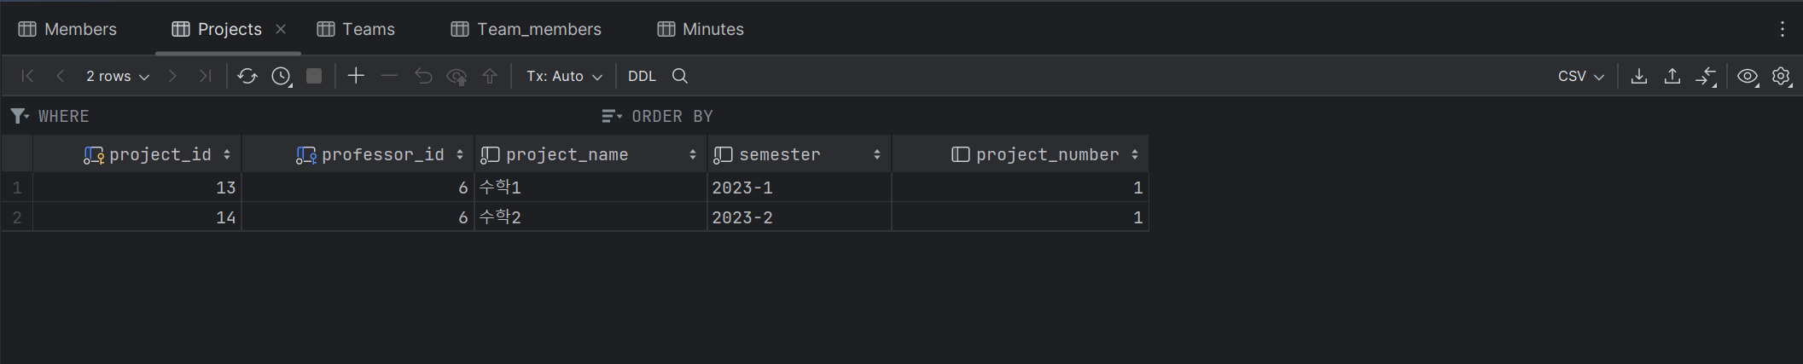This screenshot has width=1803, height=364.
Task: Click the DDL button
Action: [x=642, y=76]
